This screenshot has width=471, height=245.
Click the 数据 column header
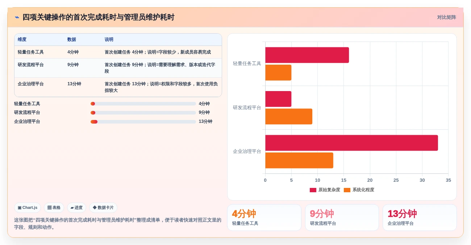72,39
